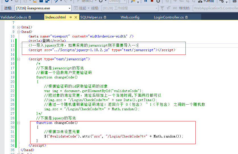
Task: Click the commented new Date().getTime() line 24
Action: (101, 100)
